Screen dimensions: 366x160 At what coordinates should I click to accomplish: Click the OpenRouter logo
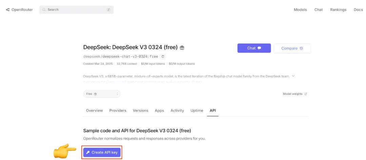click(x=19, y=10)
